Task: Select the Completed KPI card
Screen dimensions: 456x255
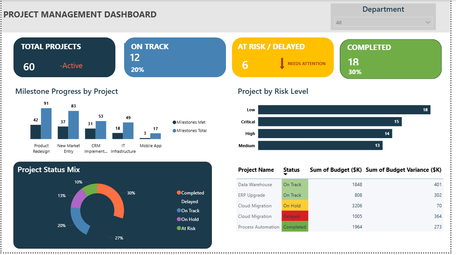Action: click(391, 59)
